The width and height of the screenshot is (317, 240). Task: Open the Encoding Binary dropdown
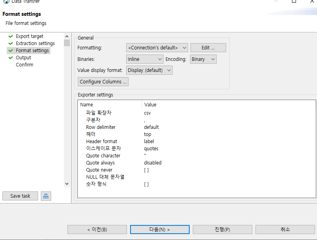tap(203, 59)
